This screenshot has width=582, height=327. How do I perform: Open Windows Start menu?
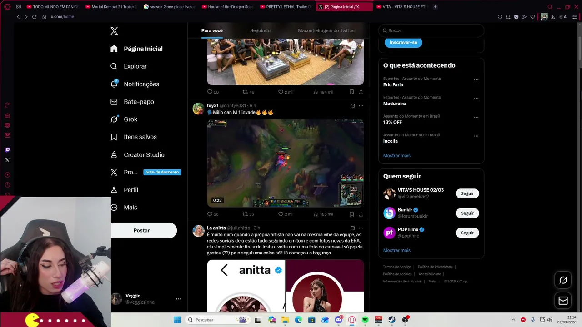(x=177, y=320)
